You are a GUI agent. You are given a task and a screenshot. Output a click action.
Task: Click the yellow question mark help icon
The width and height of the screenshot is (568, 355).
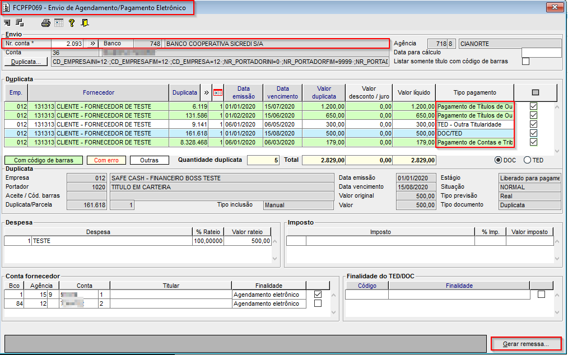(72, 23)
